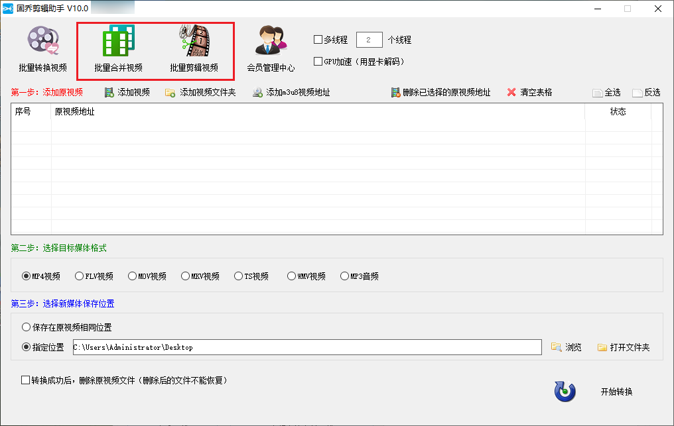Image resolution: width=674 pixels, height=426 pixels.
Task: Enable the 多线程 checkbox
Action: (318, 40)
